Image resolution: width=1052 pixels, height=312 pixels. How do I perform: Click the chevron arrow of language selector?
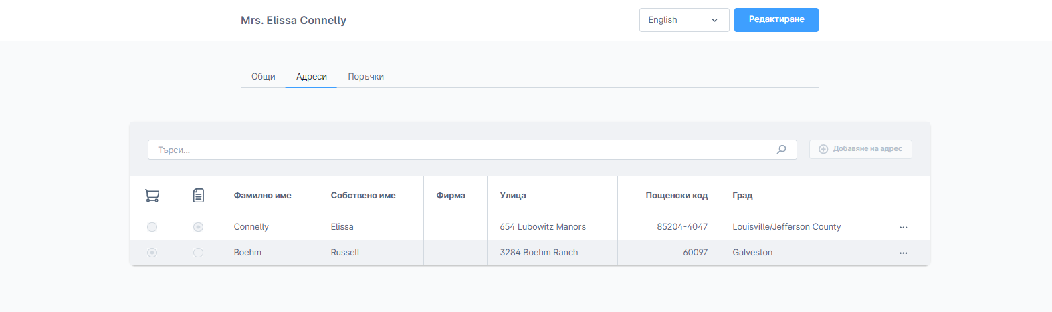click(714, 20)
